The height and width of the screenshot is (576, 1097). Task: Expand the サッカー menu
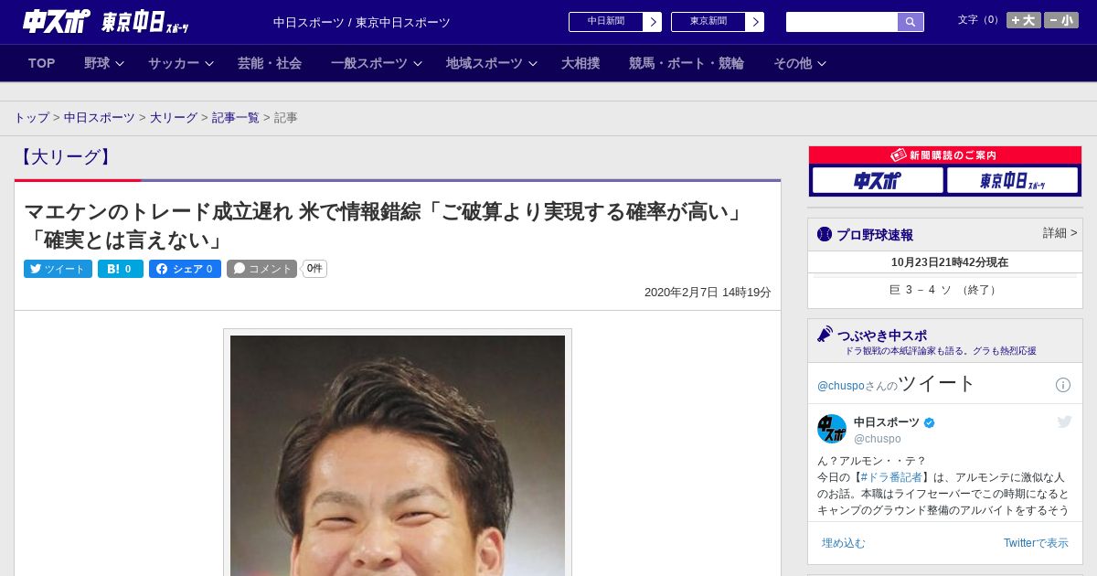coord(180,63)
